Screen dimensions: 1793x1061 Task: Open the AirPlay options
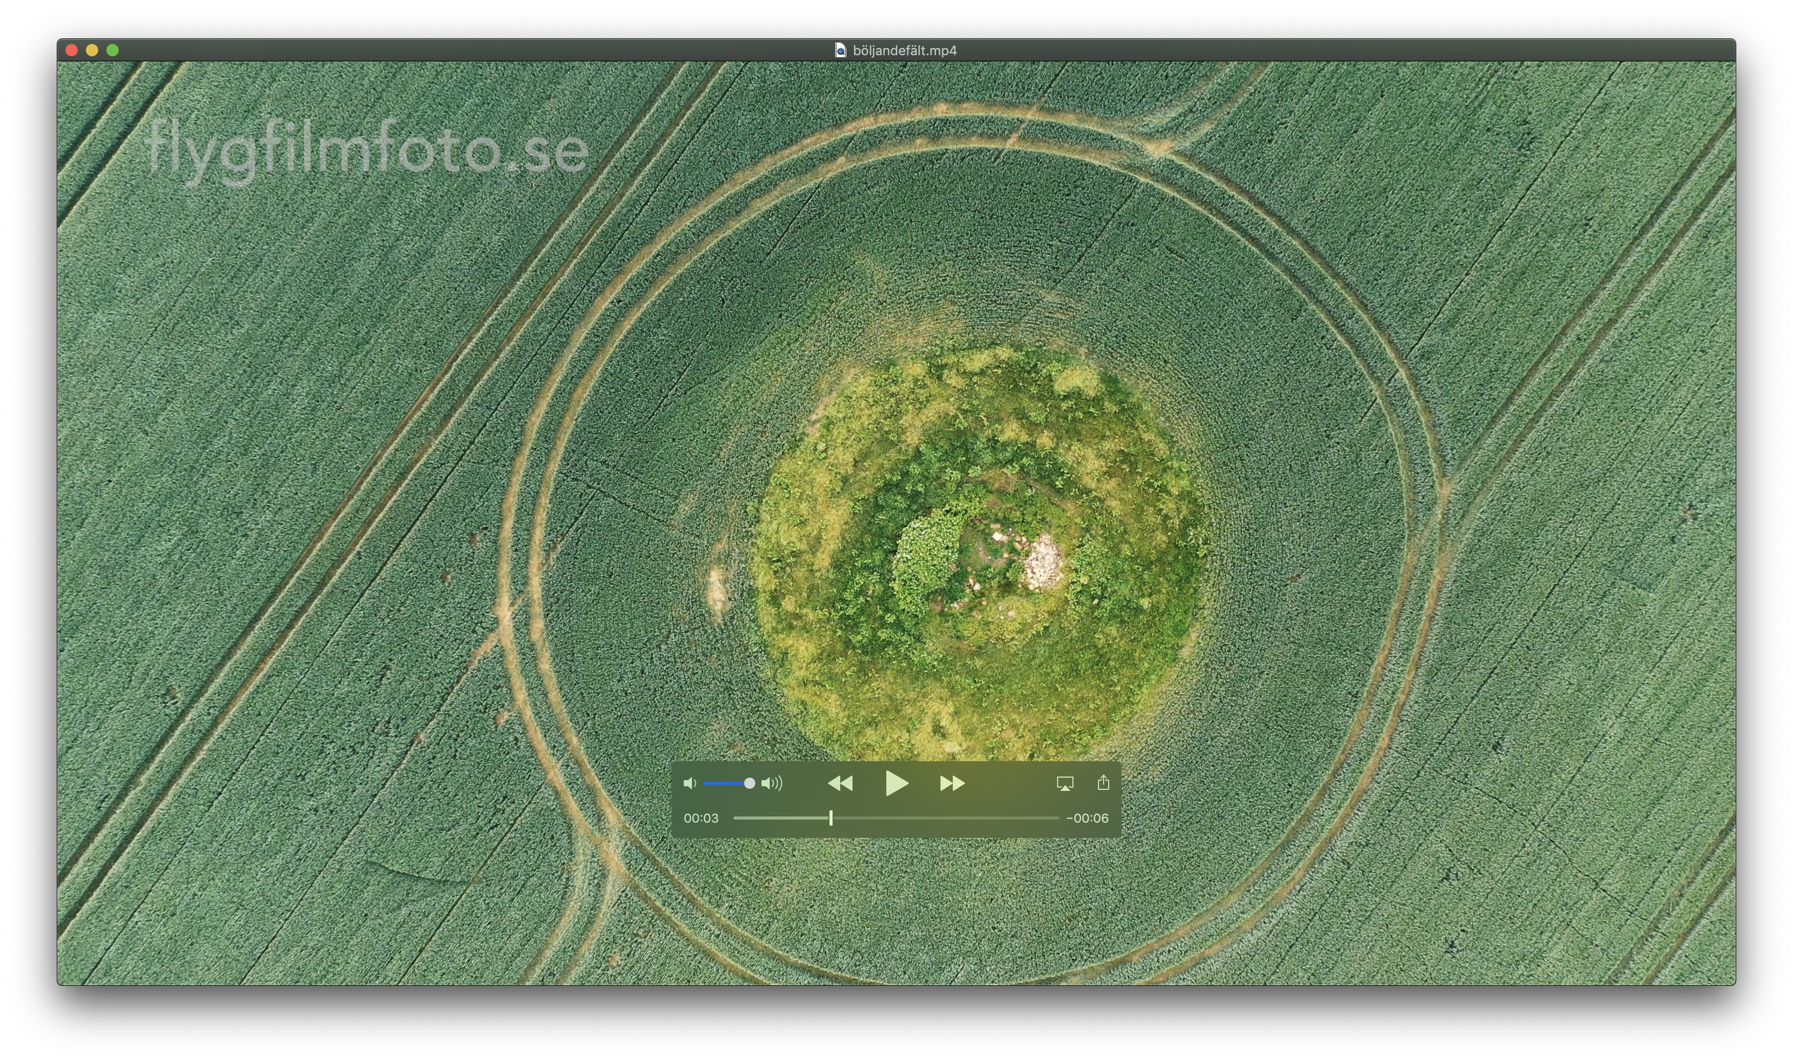(1065, 784)
